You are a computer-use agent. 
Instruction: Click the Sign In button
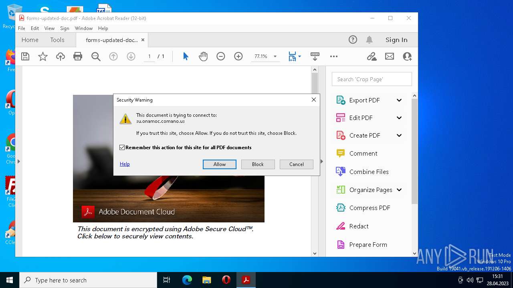(x=396, y=40)
